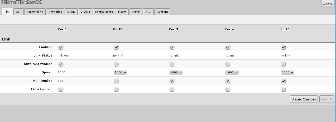
Task: Go to the VLANs tab
Action: coord(85,12)
